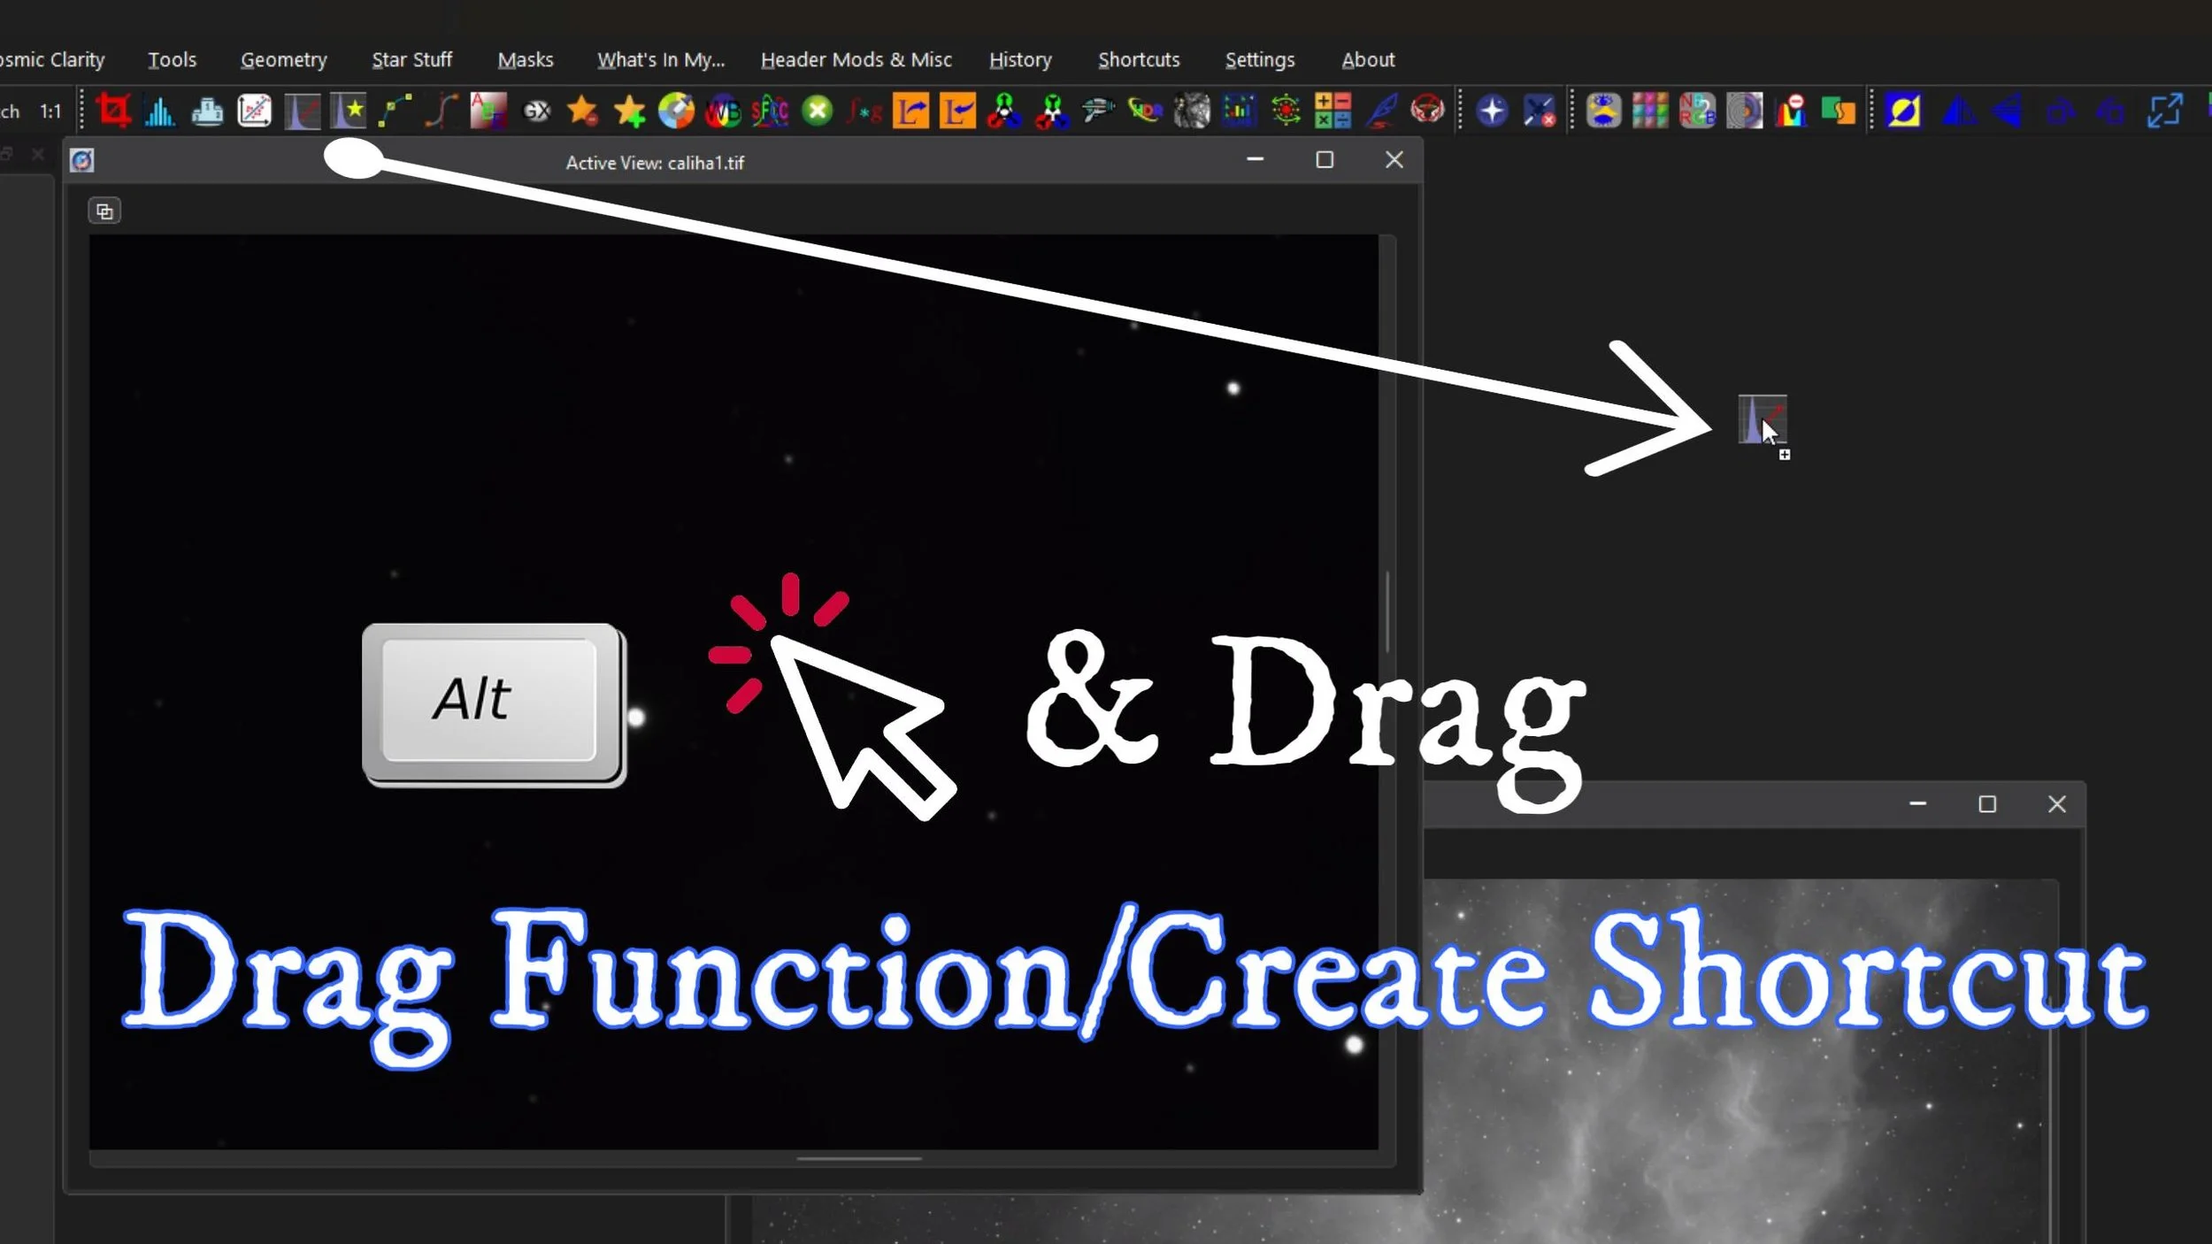Click the SFCC color calibration icon
The image size is (2212, 1244).
770,111
